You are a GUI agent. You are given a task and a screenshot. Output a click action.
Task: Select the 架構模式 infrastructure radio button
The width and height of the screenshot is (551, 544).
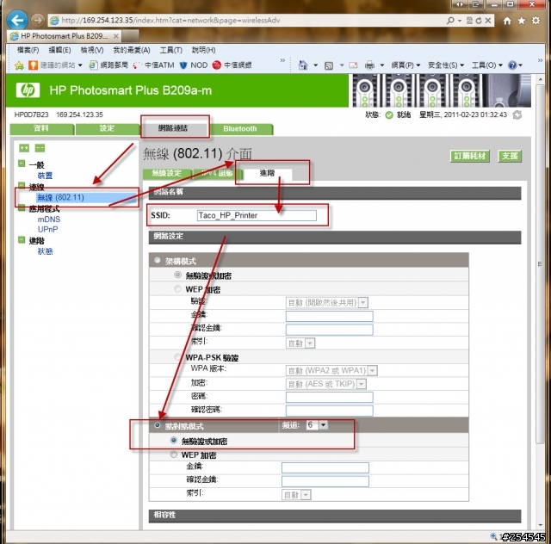157,261
